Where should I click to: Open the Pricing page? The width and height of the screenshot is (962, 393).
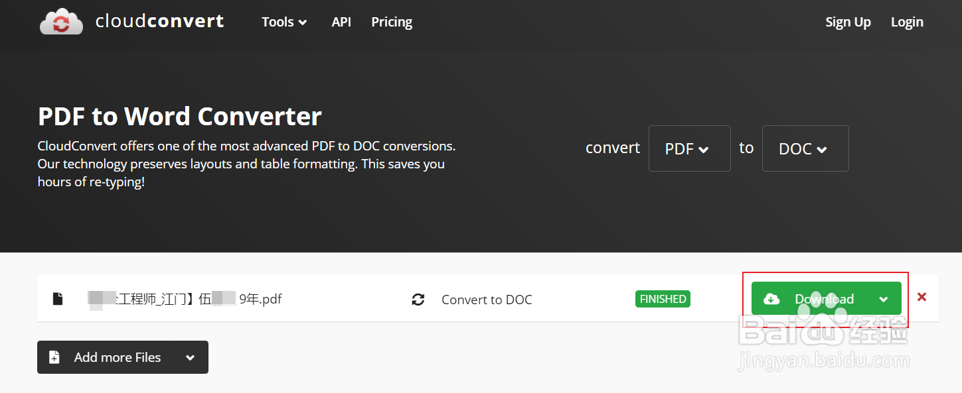[x=392, y=22]
